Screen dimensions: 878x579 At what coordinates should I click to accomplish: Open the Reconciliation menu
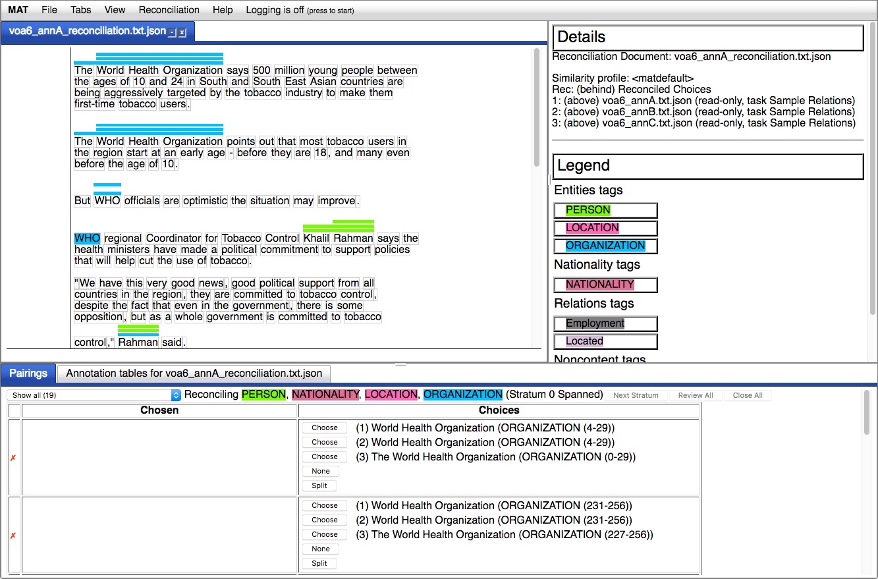[169, 10]
